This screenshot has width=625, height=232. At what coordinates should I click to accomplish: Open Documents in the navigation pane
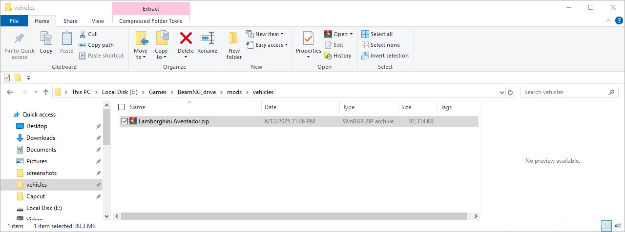(x=41, y=150)
